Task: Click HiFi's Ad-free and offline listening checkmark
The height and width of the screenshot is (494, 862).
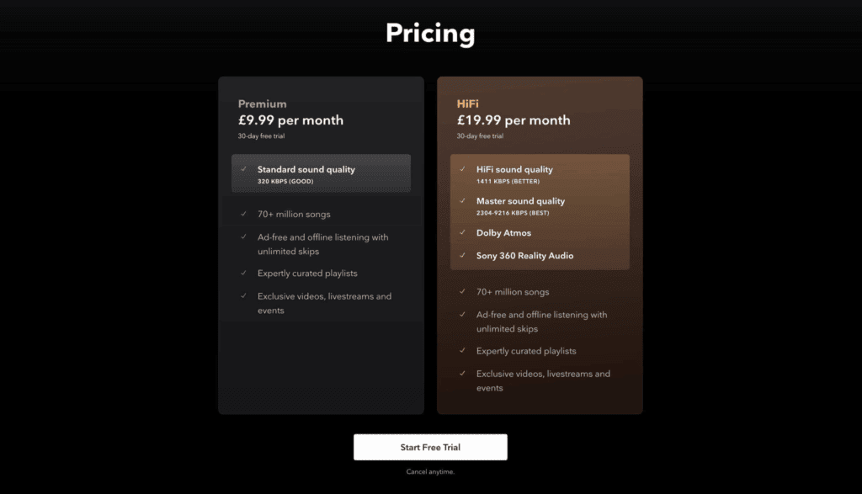Action: click(x=462, y=314)
